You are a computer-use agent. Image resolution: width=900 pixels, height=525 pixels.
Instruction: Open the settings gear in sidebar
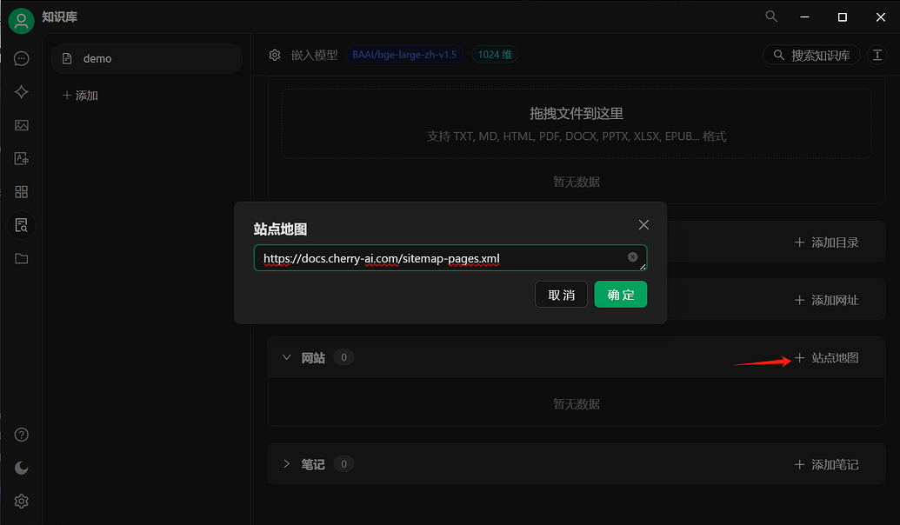(22, 502)
